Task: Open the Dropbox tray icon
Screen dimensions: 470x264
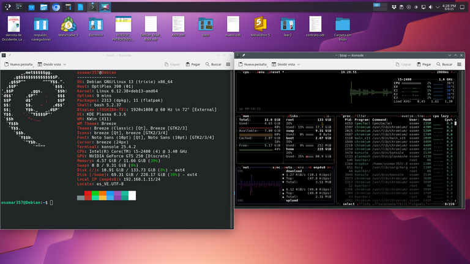Action: coord(394,7)
